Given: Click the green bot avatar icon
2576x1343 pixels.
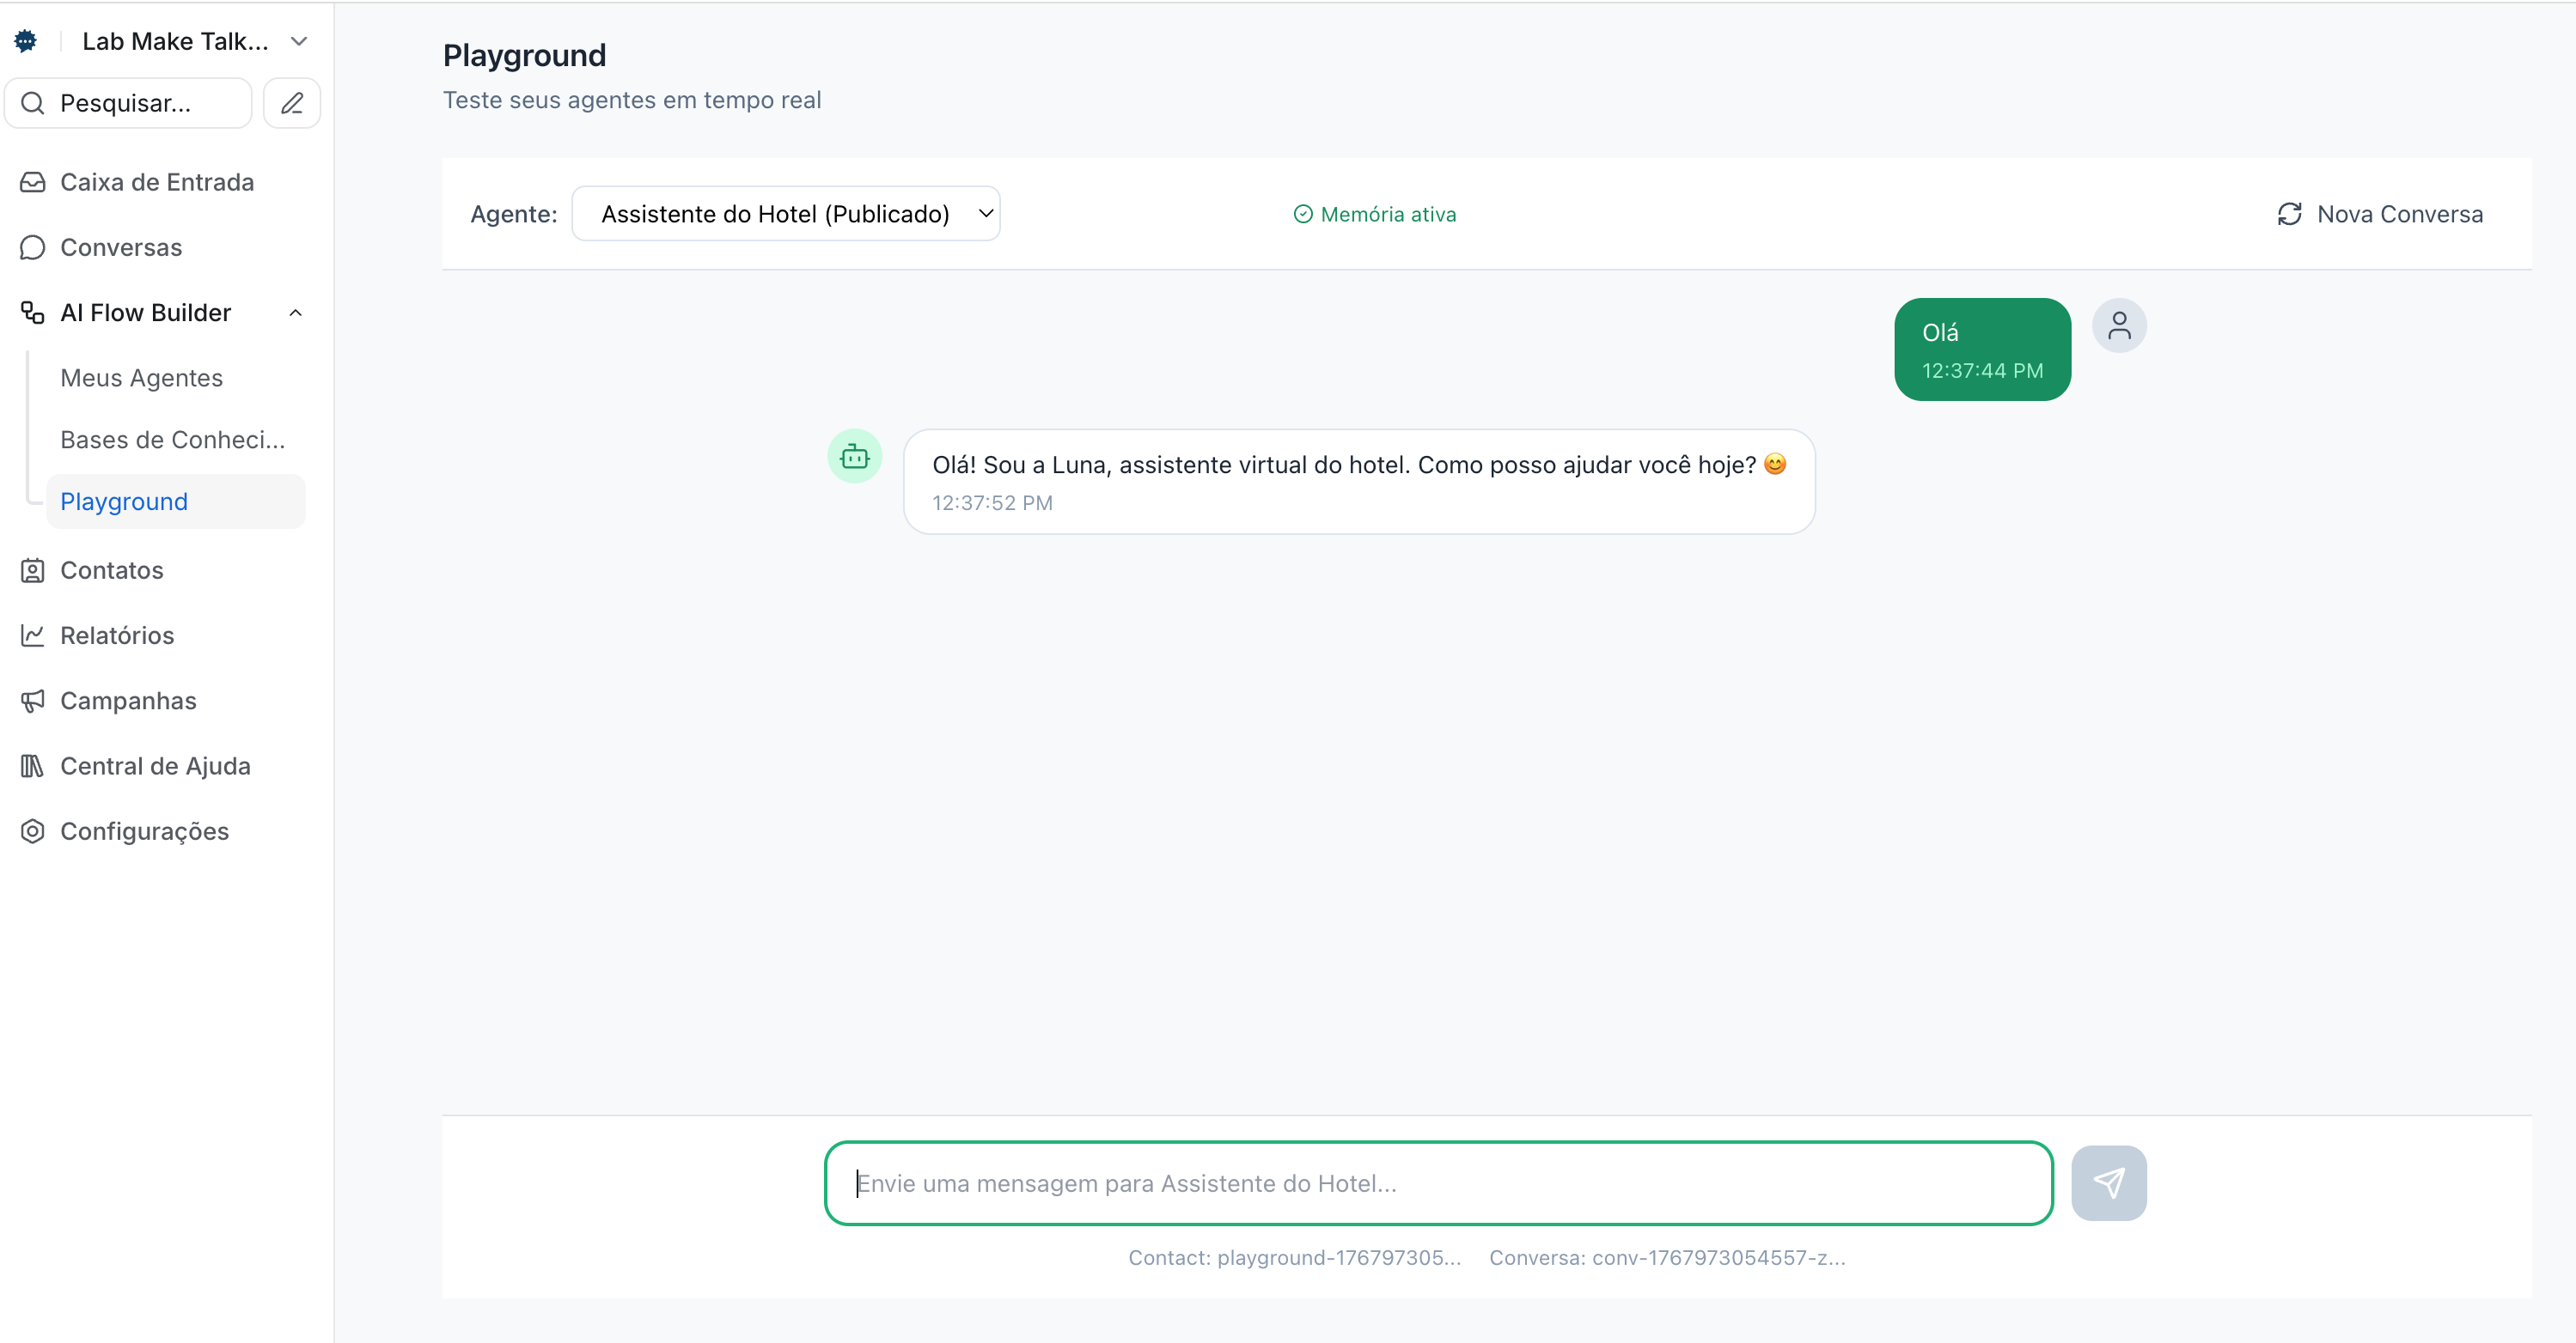Looking at the screenshot, I should pos(854,457).
